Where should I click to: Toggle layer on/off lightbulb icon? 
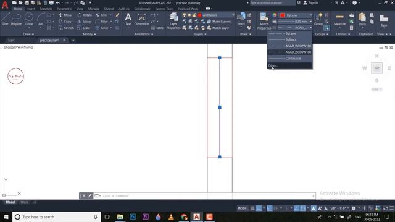coord(185,15)
